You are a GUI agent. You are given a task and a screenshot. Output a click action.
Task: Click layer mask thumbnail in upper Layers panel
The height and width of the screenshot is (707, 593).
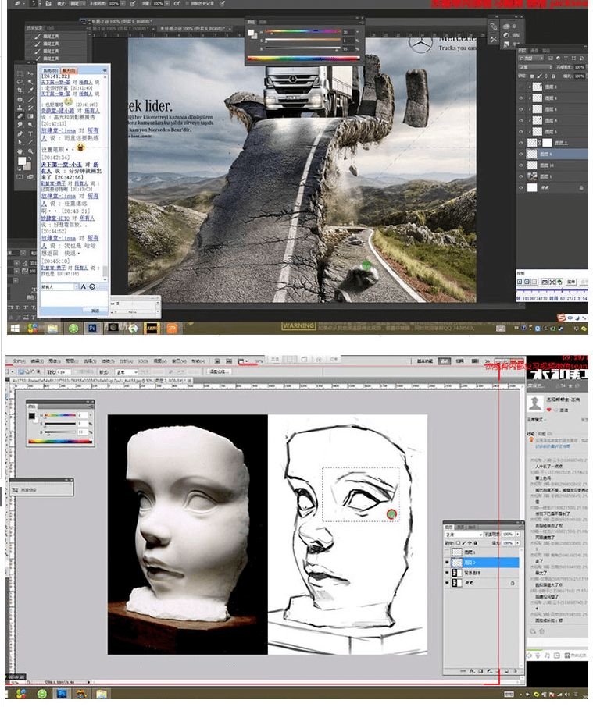(548, 143)
